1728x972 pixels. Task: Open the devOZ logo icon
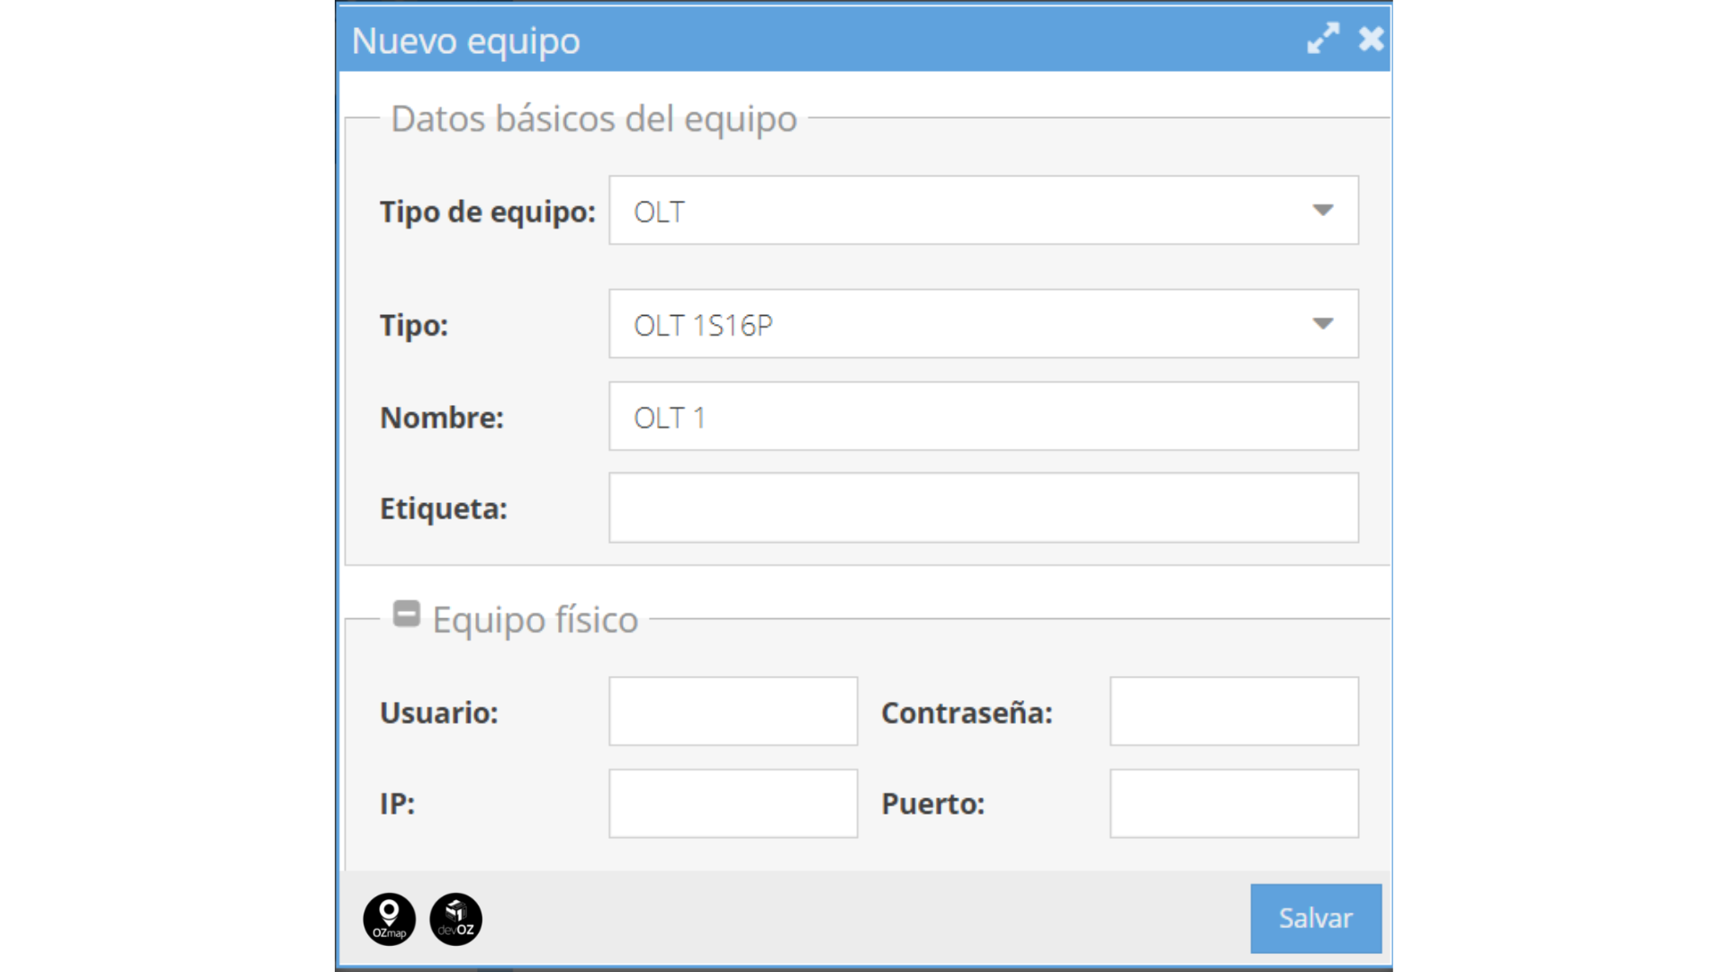click(x=455, y=919)
